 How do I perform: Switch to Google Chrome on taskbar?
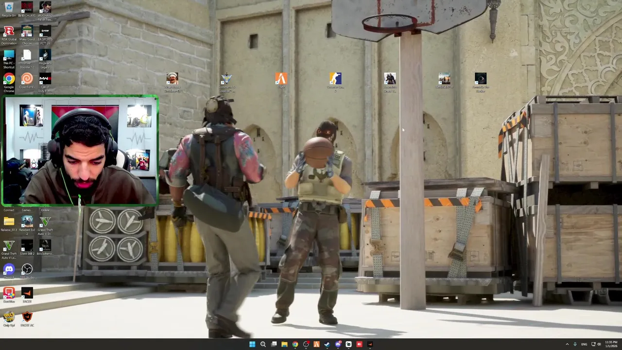(295, 344)
